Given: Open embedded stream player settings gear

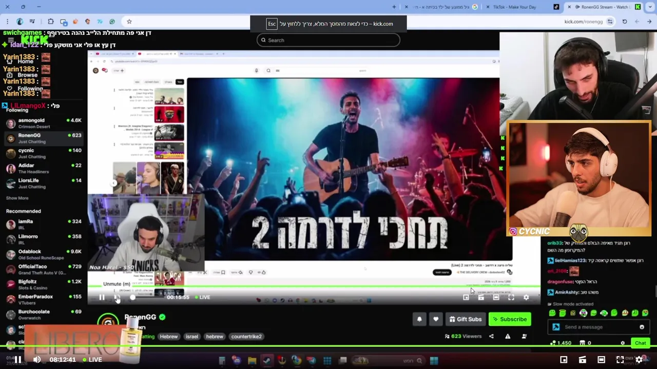Looking at the screenshot, I should click(x=526, y=297).
